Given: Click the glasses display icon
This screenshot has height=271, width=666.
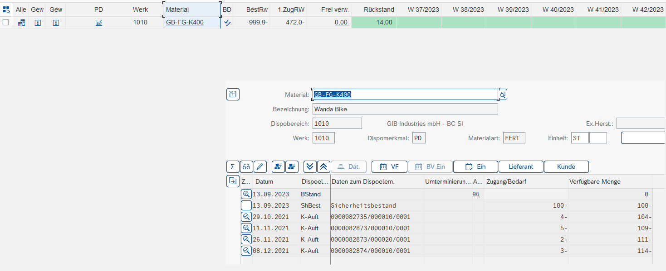Looking at the screenshot, I should [246, 166].
